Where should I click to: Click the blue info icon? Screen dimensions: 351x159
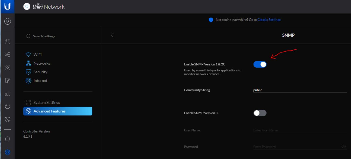[211, 20]
